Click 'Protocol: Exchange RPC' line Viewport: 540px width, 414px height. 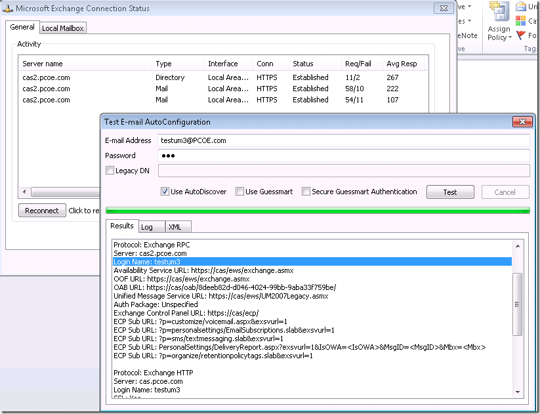(x=312, y=245)
